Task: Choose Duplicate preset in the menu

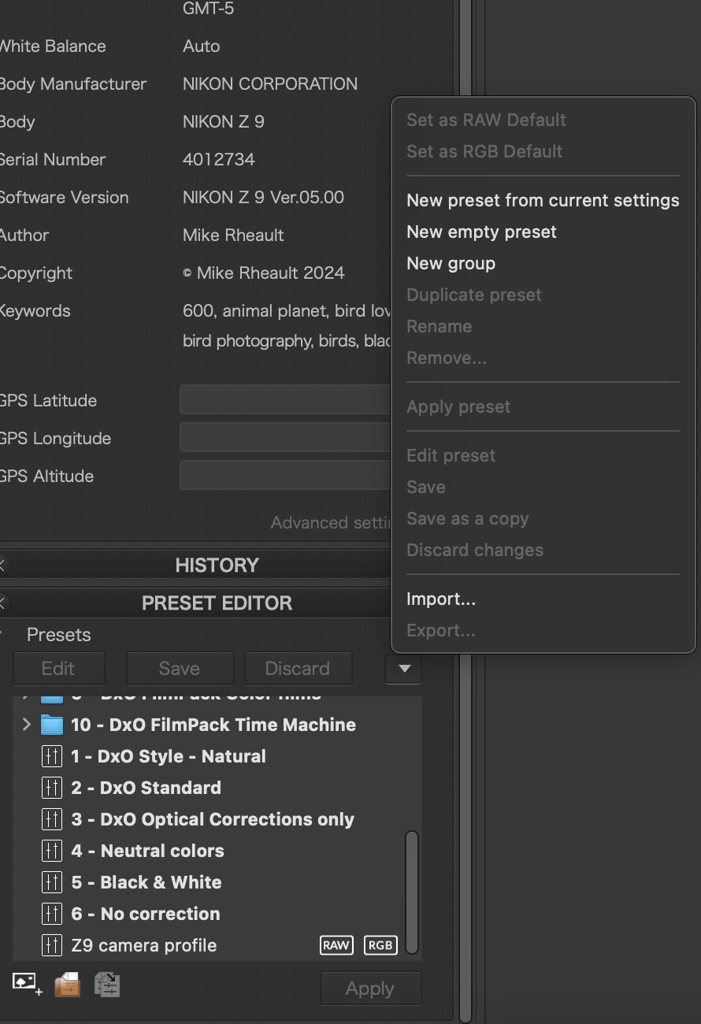Action: click(x=474, y=295)
